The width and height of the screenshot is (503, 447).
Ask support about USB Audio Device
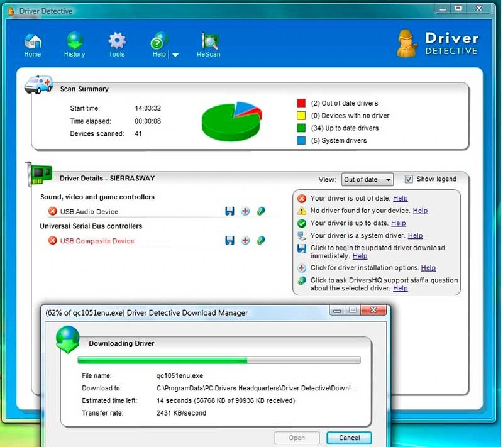click(x=261, y=211)
